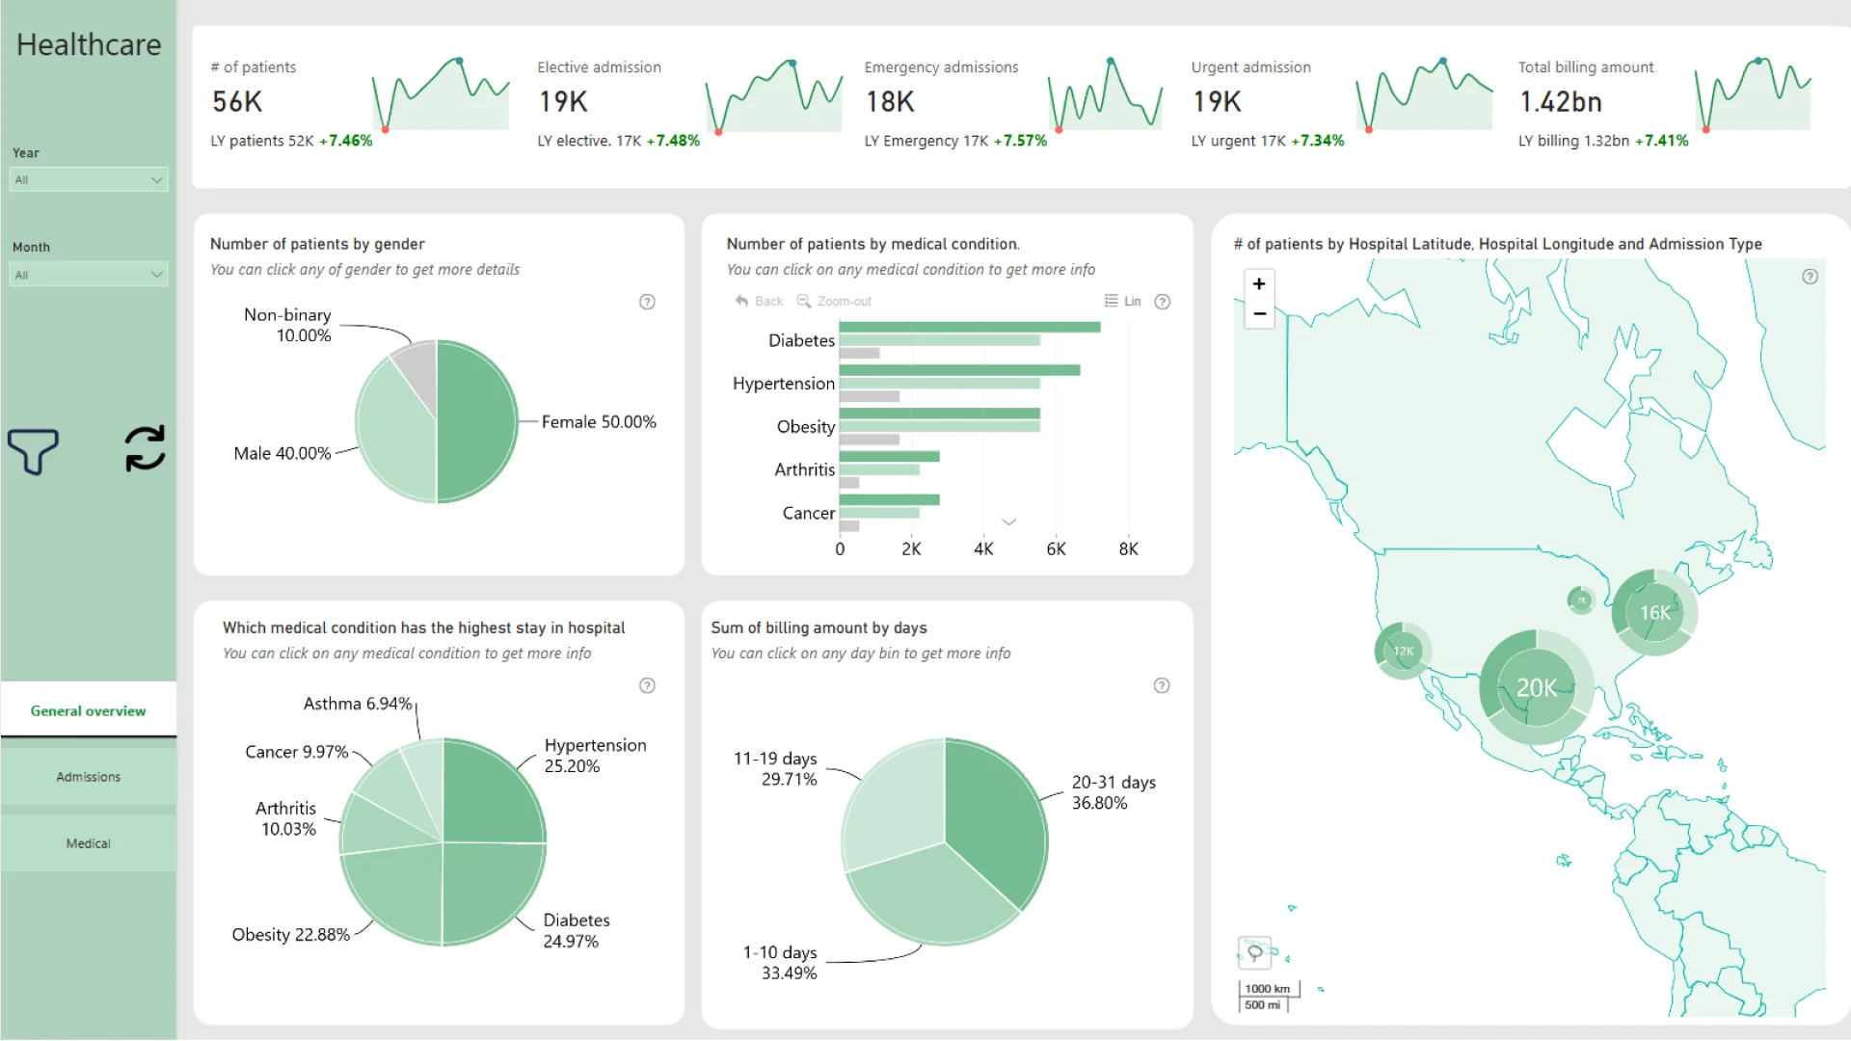Click help icon on hospital stay pie chart

pyautogui.click(x=647, y=685)
